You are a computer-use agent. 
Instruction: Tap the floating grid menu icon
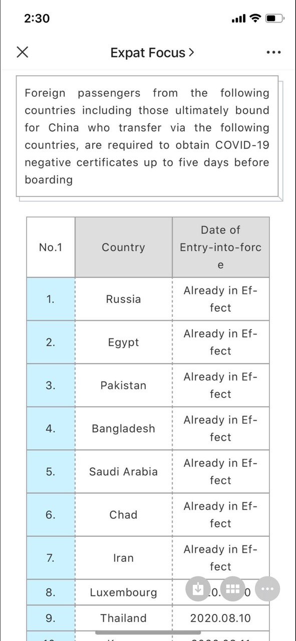point(232,589)
